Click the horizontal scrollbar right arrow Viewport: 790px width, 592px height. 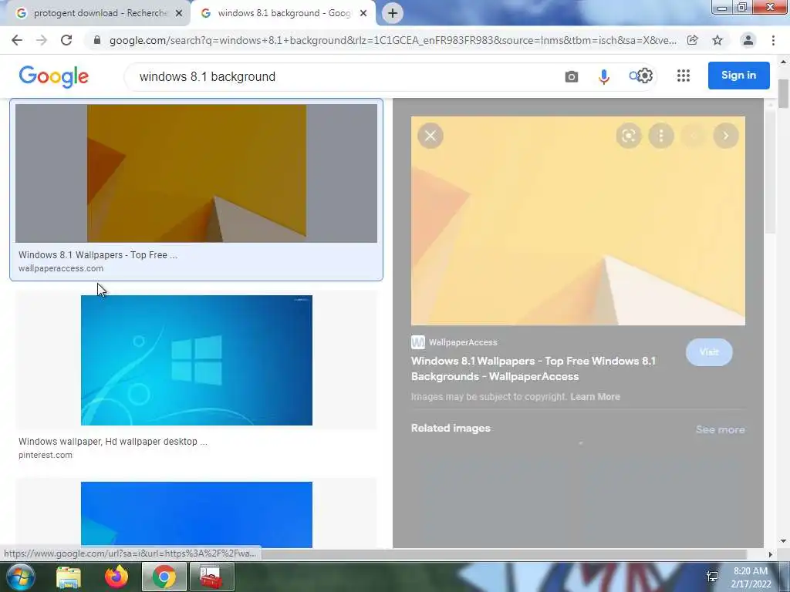(770, 554)
